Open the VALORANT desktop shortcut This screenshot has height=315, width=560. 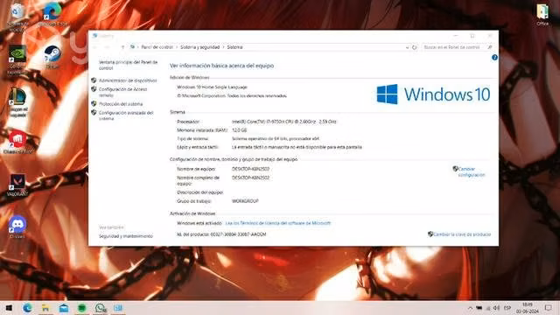pos(17,185)
